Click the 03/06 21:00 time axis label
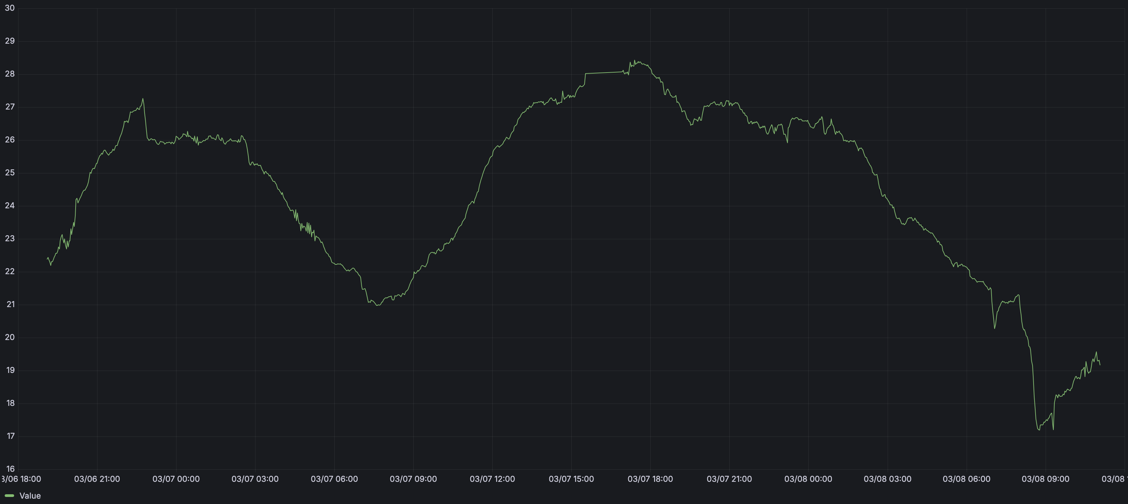The image size is (1128, 504). (x=97, y=478)
